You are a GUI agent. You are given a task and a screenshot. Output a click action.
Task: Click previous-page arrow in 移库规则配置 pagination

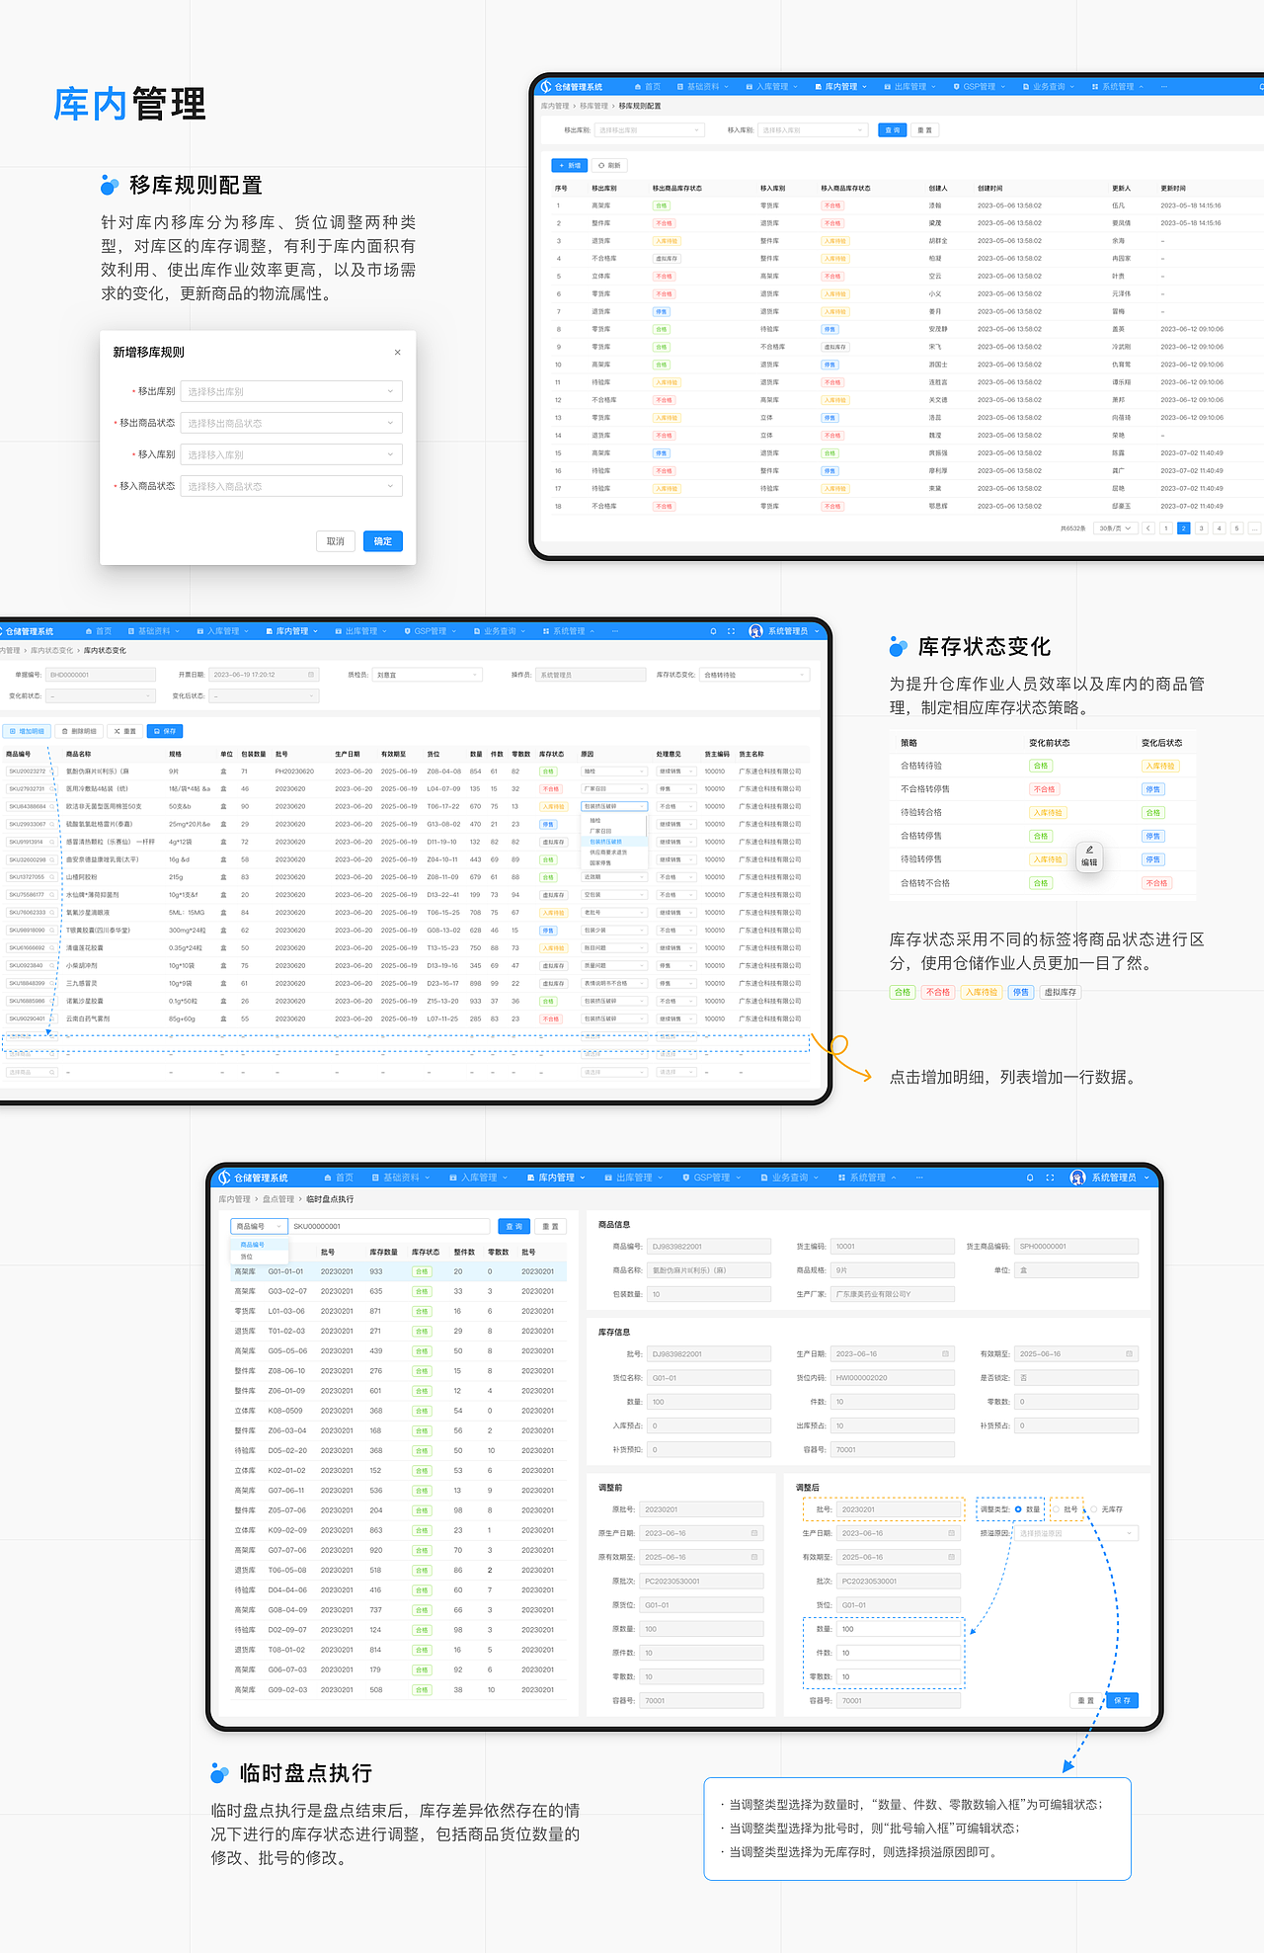coord(1147,529)
